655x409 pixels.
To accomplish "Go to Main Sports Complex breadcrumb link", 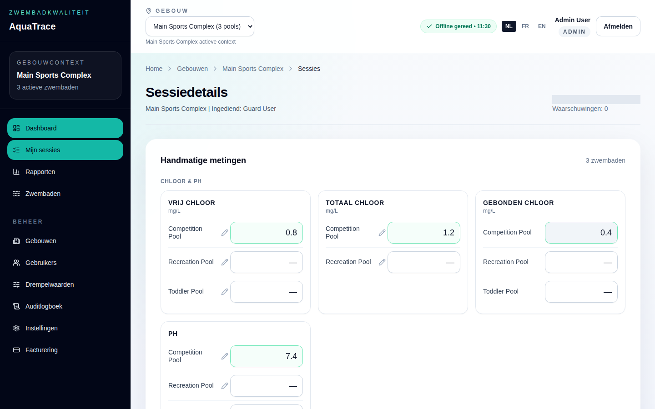I will [x=253, y=69].
